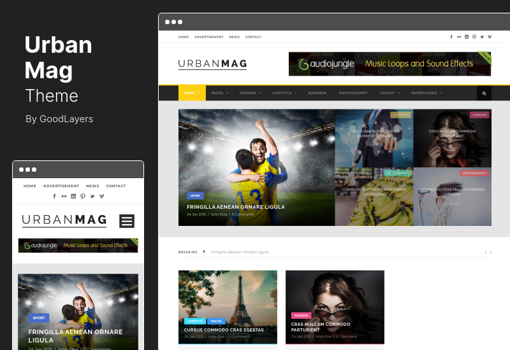Open search via magnifier icon in nav bar

[x=484, y=93]
